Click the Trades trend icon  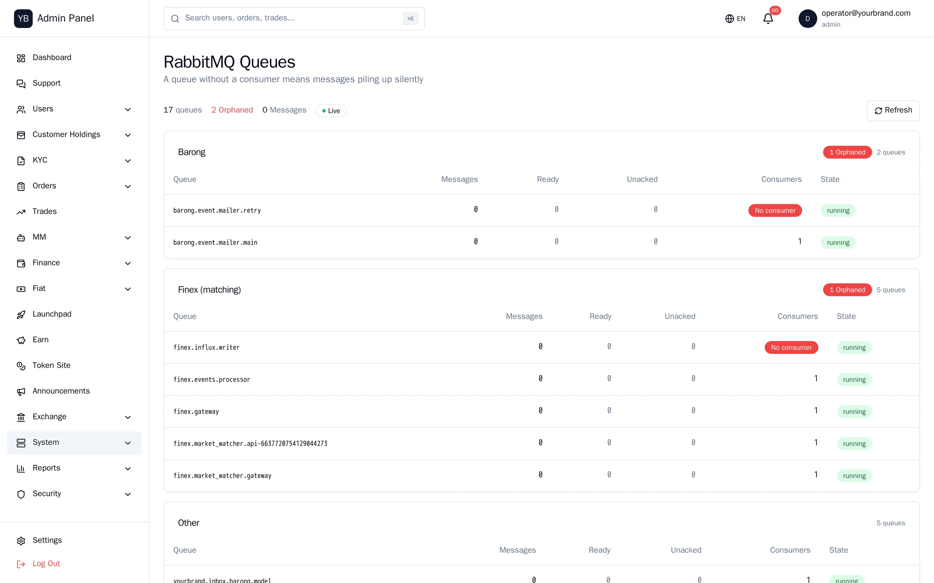point(21,212)
